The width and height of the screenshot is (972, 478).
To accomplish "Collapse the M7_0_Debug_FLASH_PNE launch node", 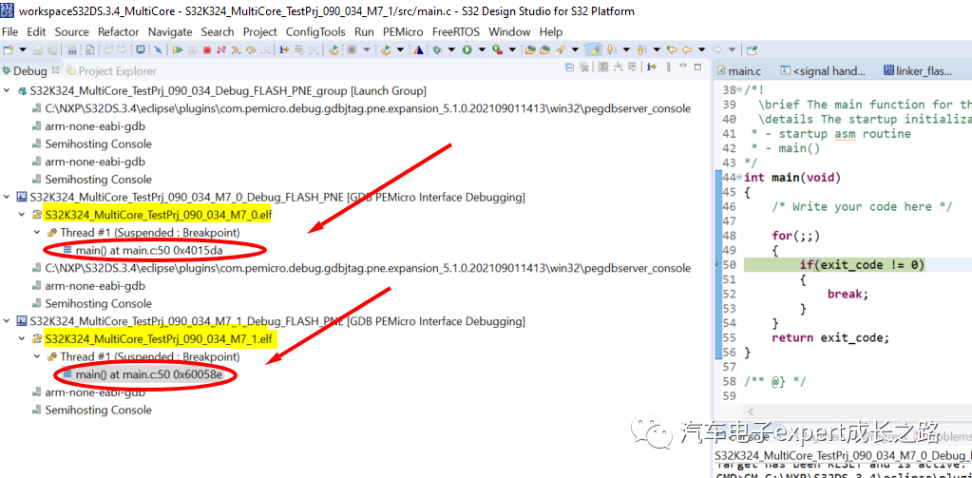I will pos(7,197).
